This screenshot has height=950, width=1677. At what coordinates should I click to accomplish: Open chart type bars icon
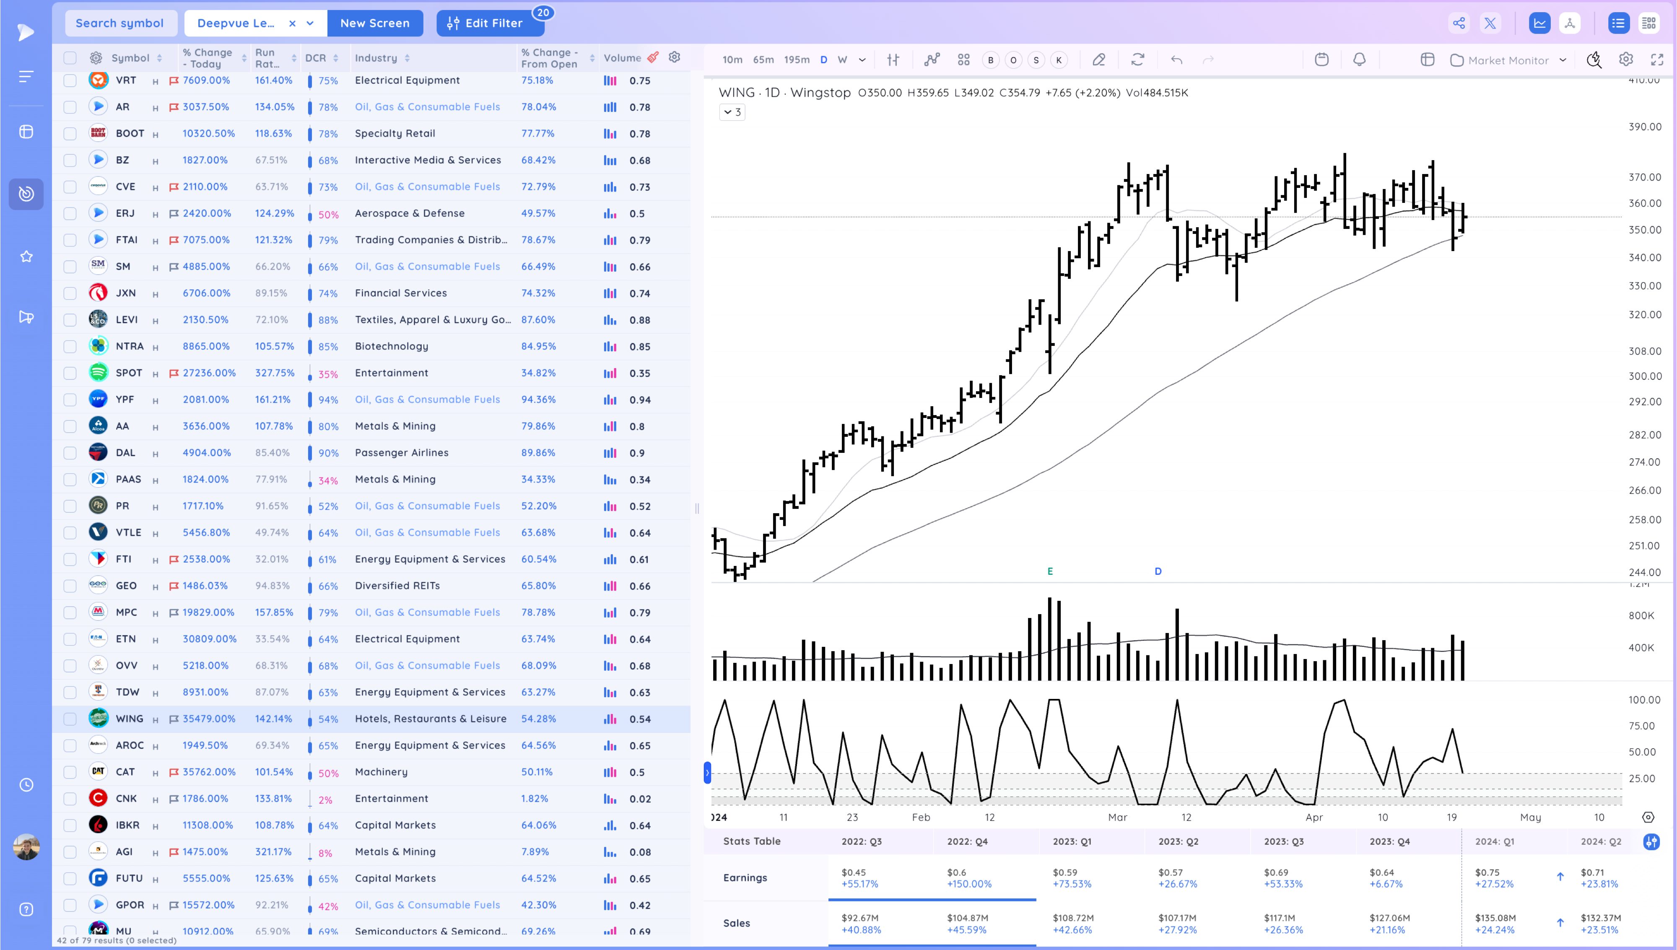893,60
